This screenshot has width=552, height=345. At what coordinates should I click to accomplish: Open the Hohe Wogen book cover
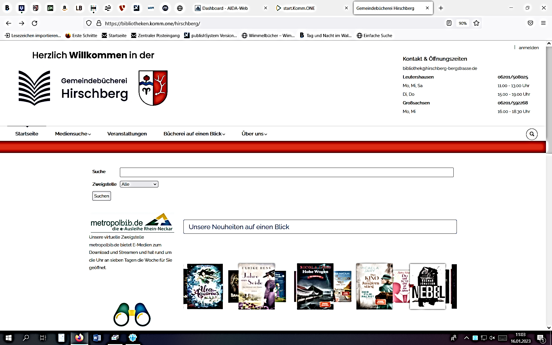315,286
